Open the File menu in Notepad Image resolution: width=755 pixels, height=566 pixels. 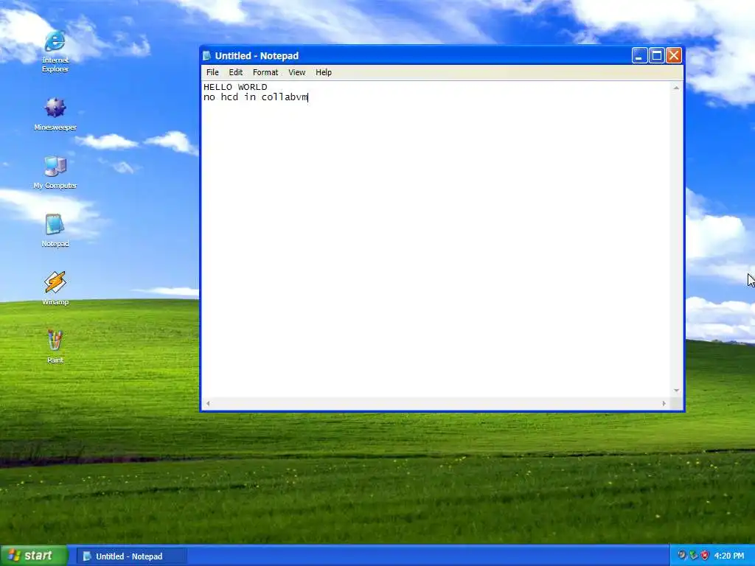pos(212,72)
